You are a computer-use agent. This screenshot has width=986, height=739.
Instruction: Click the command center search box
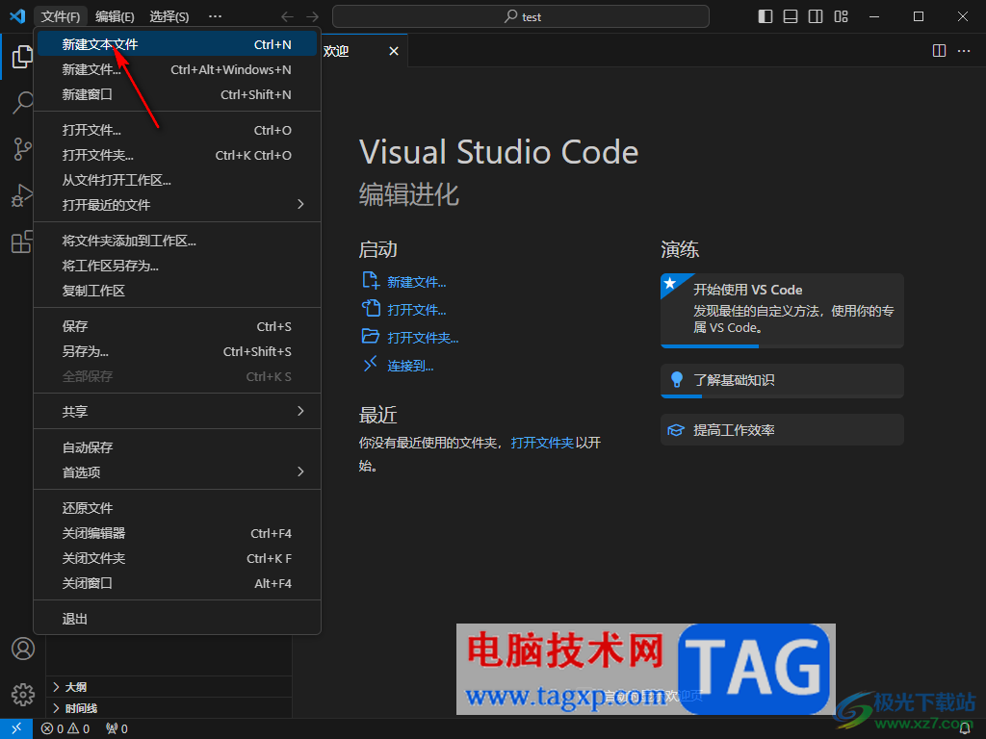pos(521,16)
